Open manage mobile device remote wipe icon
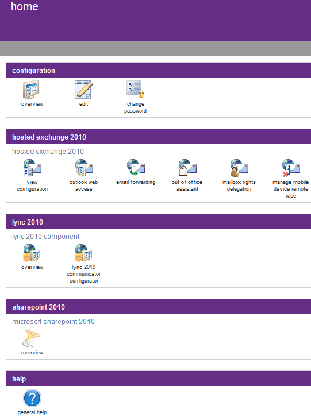This screenshot has height=417, width=311. pos(291,168)
